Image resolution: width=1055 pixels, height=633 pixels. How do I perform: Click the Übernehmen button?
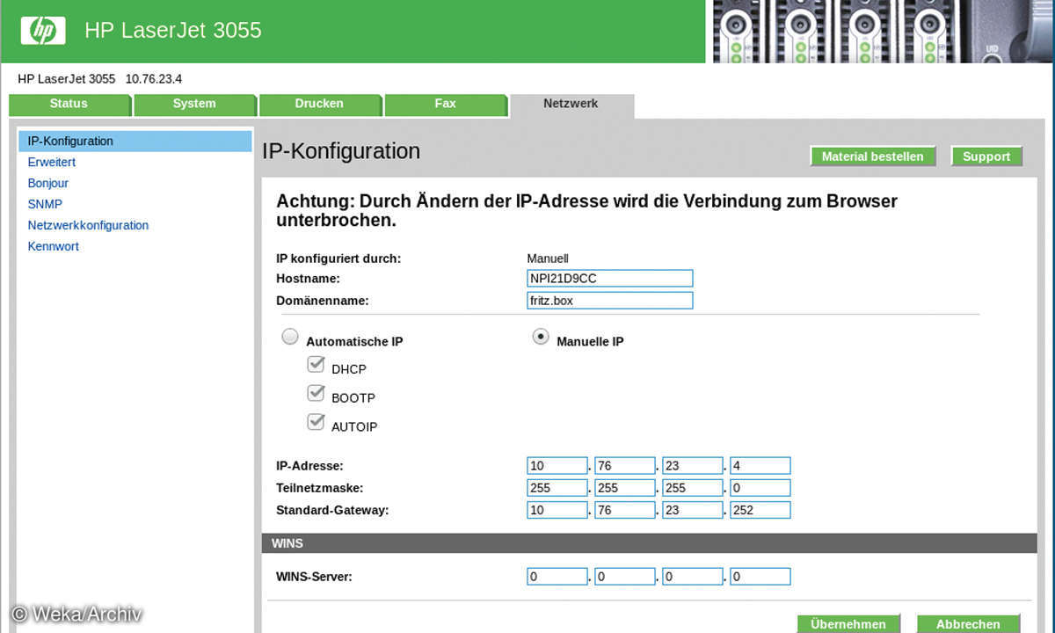(848, 623)
